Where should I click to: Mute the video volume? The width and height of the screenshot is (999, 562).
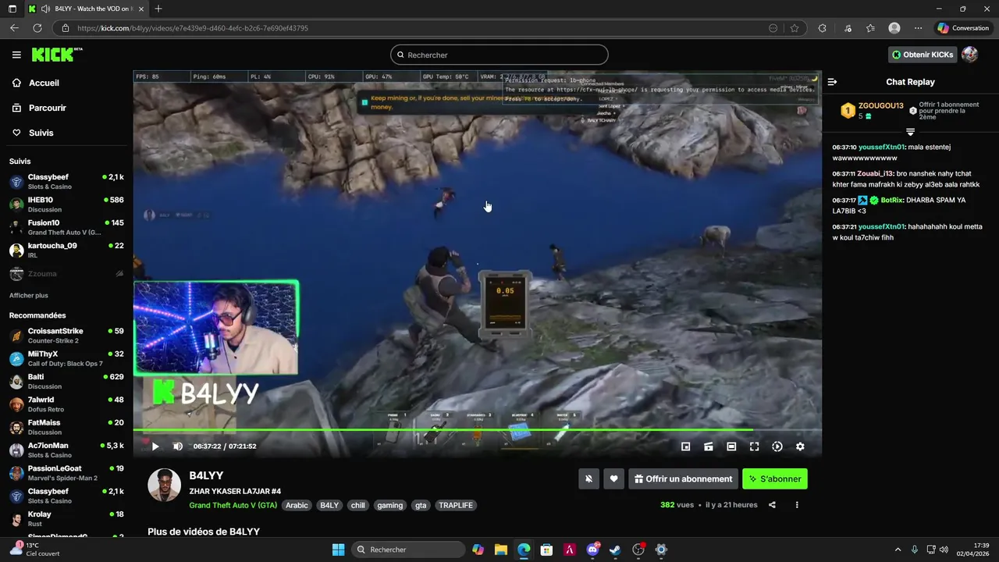pos(177,446)
